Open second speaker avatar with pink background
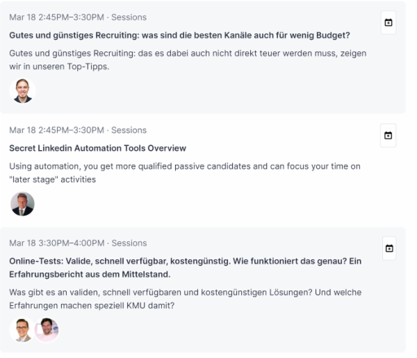The width and height of the screenshot is (417, 358). click(47, 329)
